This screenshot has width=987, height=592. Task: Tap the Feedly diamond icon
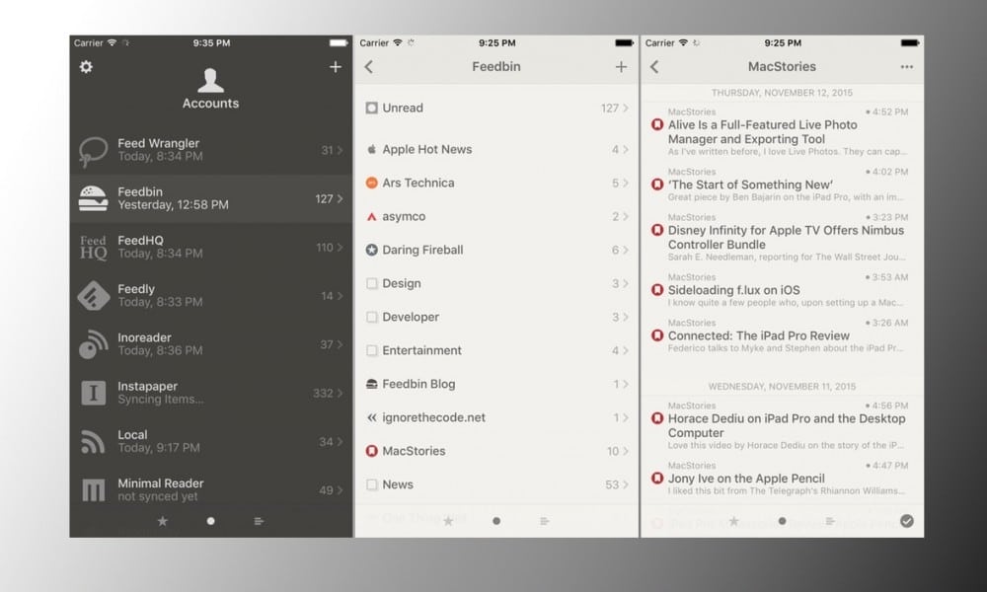93,296
